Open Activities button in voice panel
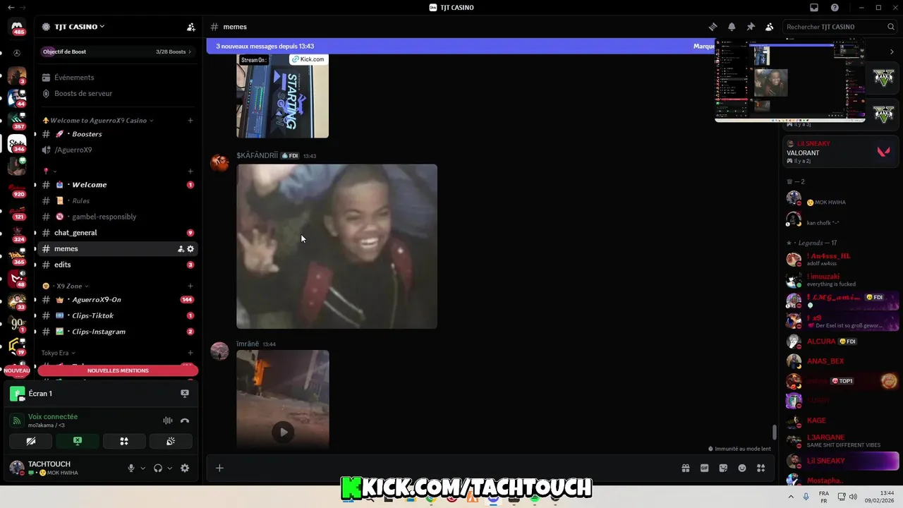 pyautogui.click(x=124, y=441)
